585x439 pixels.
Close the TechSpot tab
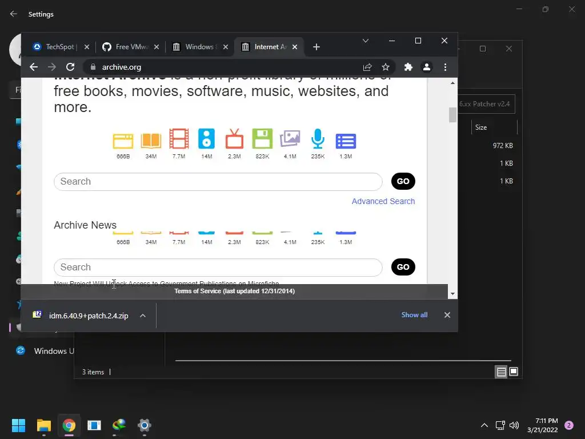point(87,47)
